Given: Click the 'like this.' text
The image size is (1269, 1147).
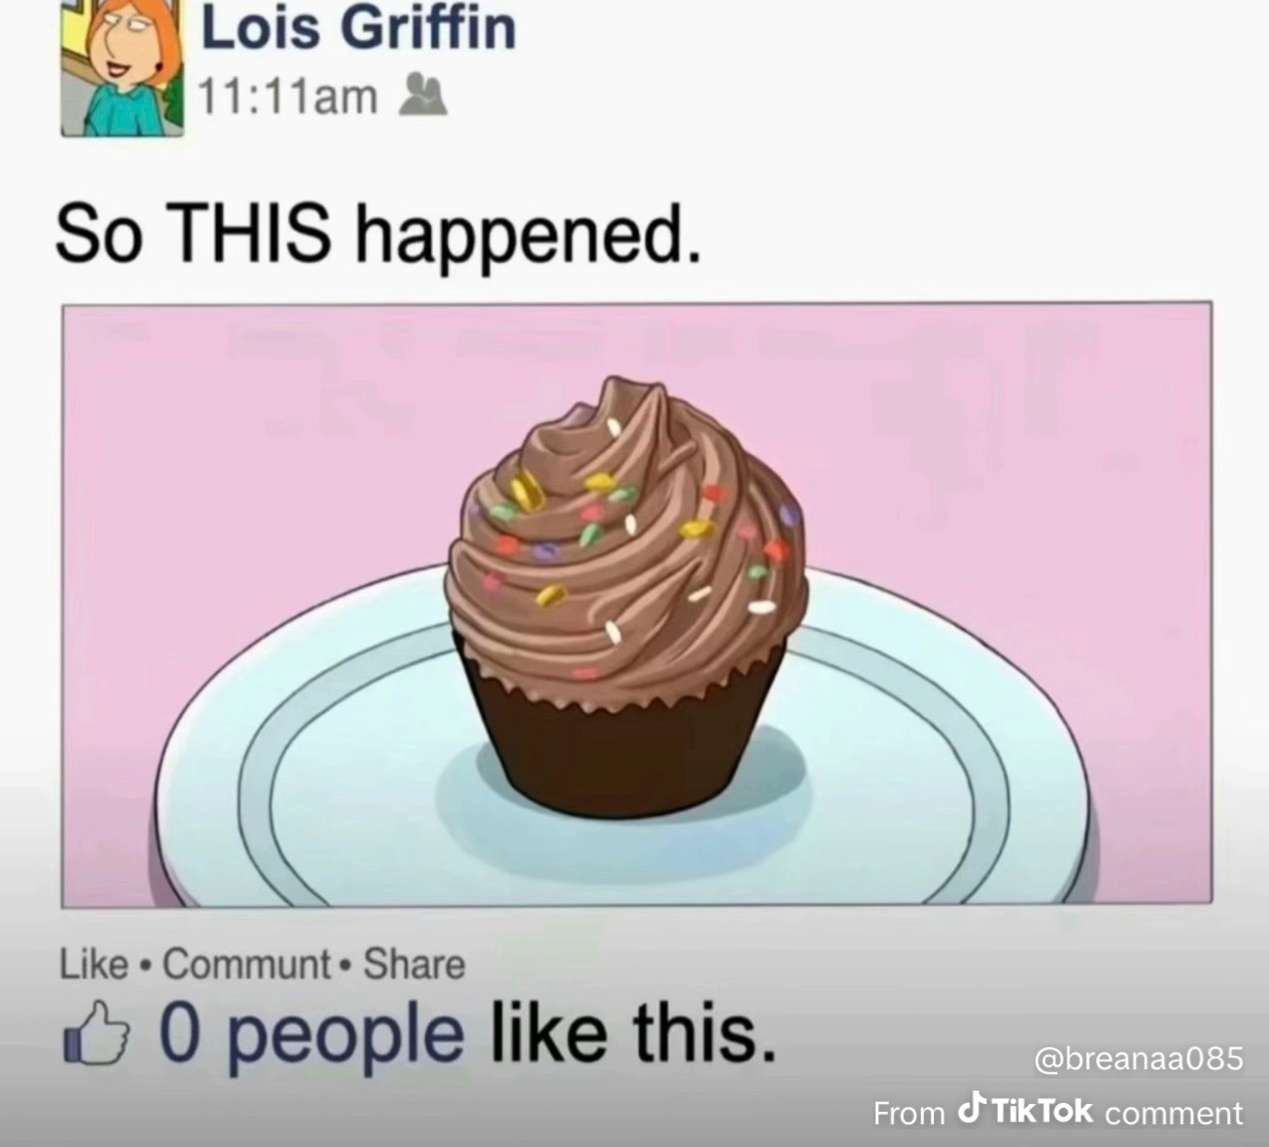Looking at the screenshot, I should 632,1033.
